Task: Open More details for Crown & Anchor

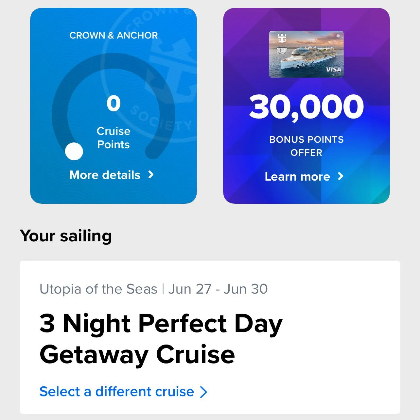Action: [x=105, y=175]
